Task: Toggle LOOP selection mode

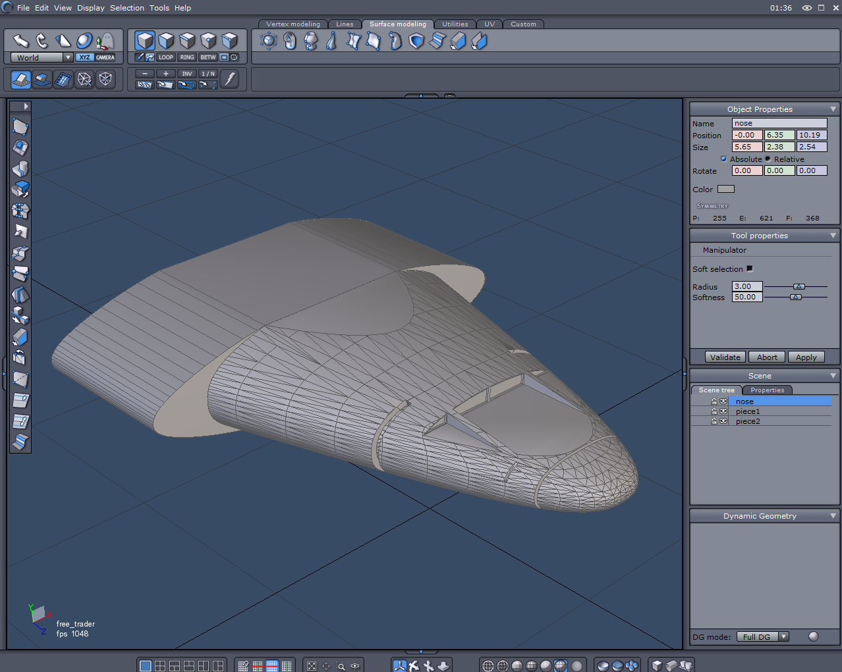Action: (165, 57)
